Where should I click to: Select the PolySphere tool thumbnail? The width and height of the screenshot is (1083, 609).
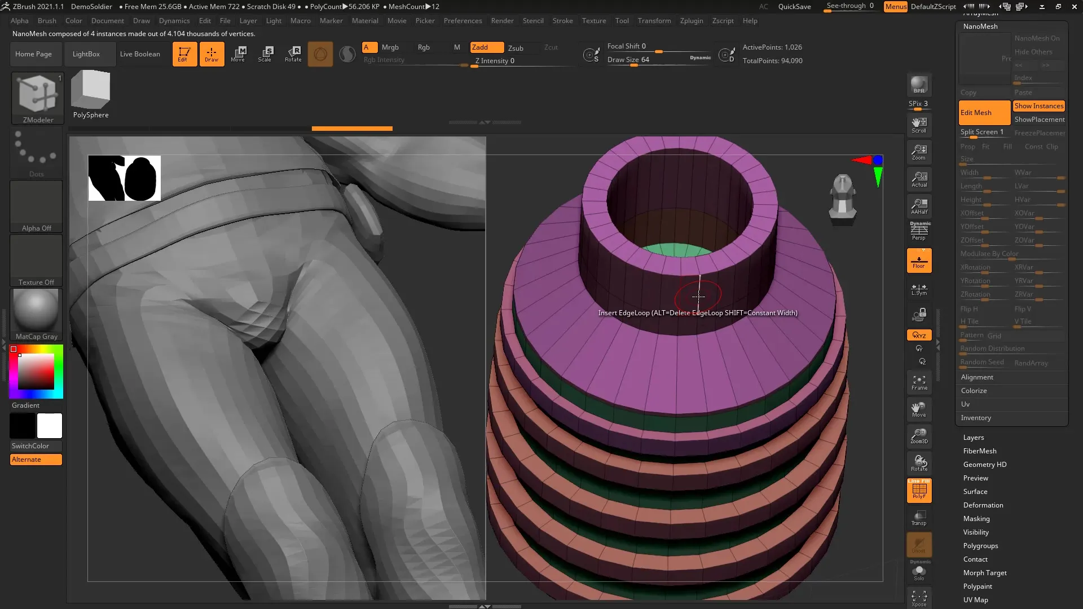(91, 95)
